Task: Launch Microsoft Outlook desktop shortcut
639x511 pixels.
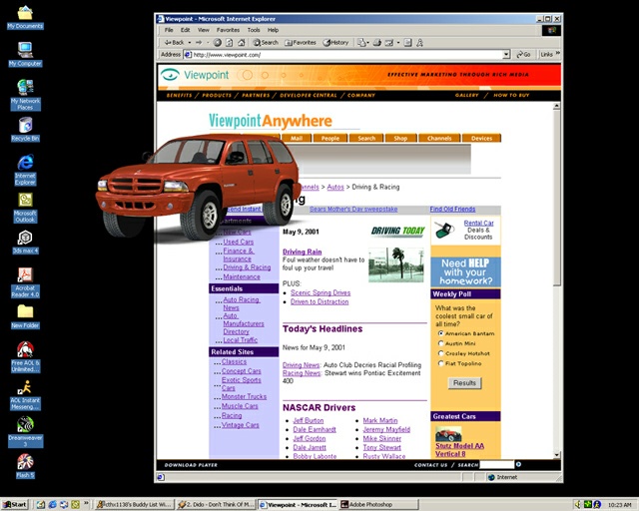Action: [x=25, y=207]
